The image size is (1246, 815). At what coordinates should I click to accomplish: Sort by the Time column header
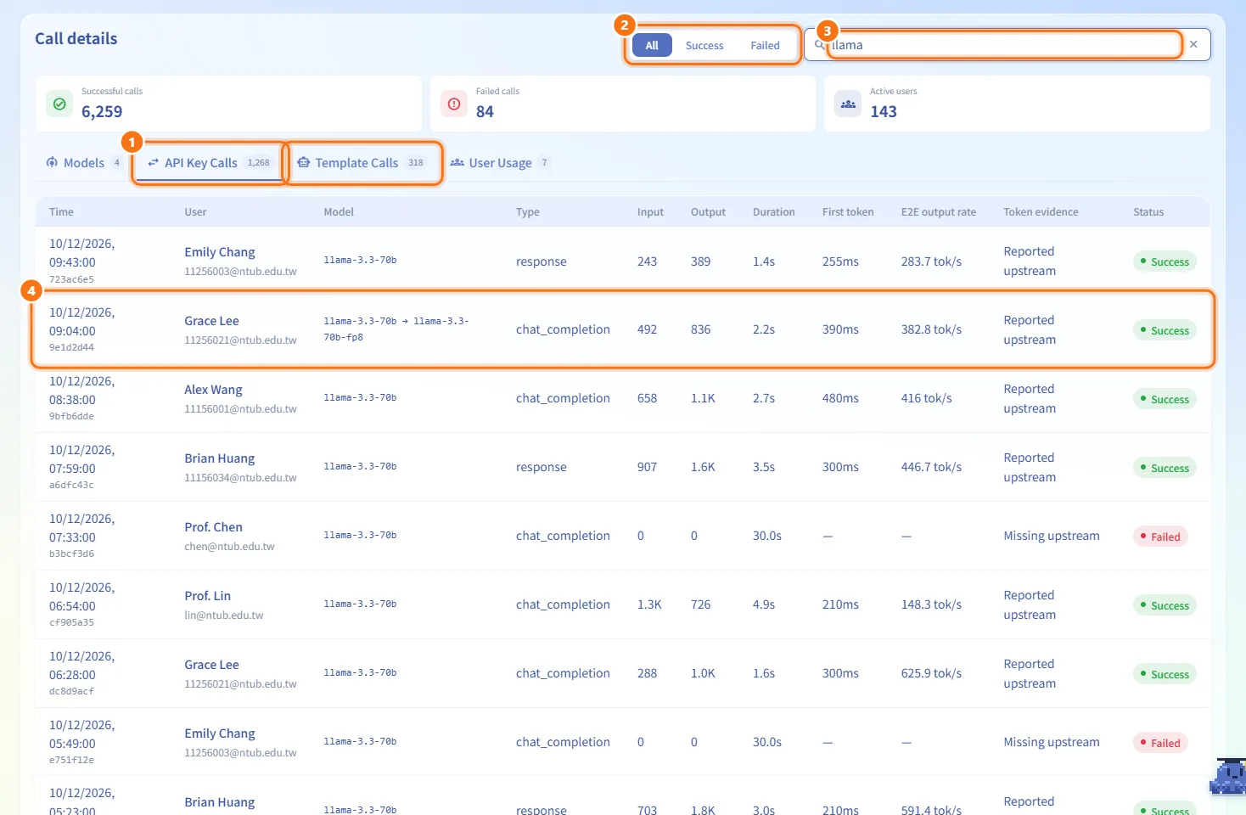[61, 212]
